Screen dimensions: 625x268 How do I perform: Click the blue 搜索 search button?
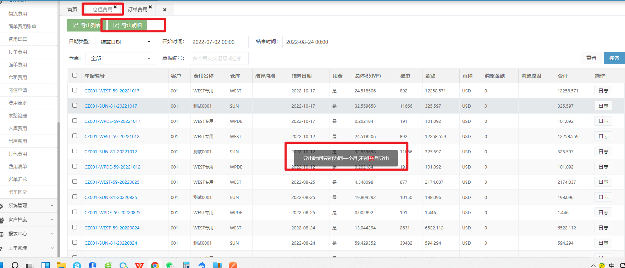[614, 58]
